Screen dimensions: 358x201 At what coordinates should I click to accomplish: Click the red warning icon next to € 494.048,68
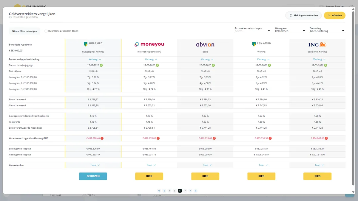click(x=326, y=138)
